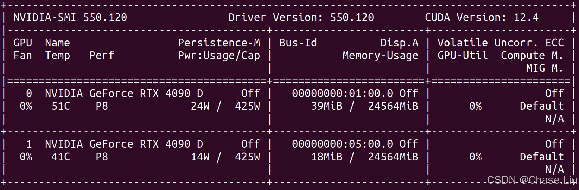Click the power usage "24W" value
The image size is (579, 190).
[x=200, y=106]
